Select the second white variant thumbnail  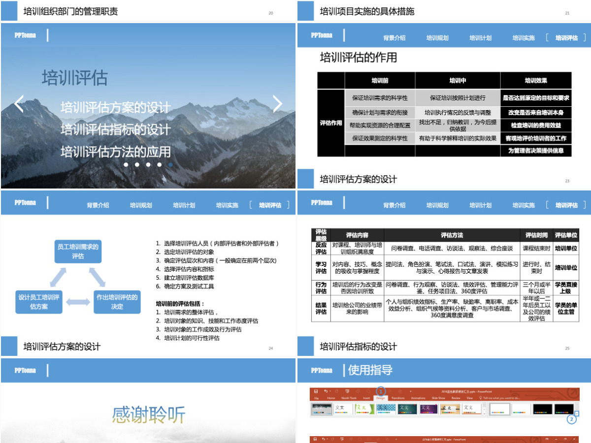pyautogui.click(x=521, y=409)
